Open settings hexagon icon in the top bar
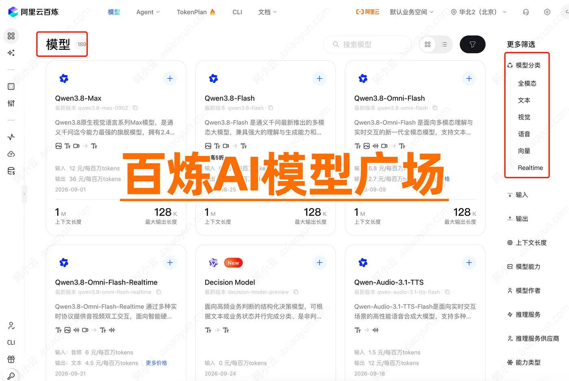 (547, 12)
